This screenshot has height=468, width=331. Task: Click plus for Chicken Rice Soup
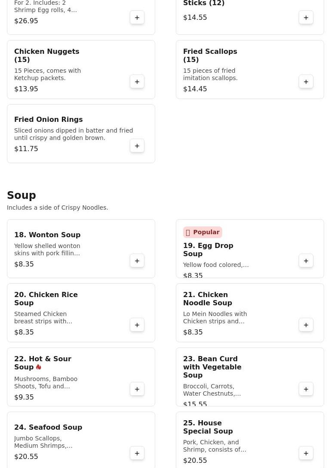tap(137, 325)
